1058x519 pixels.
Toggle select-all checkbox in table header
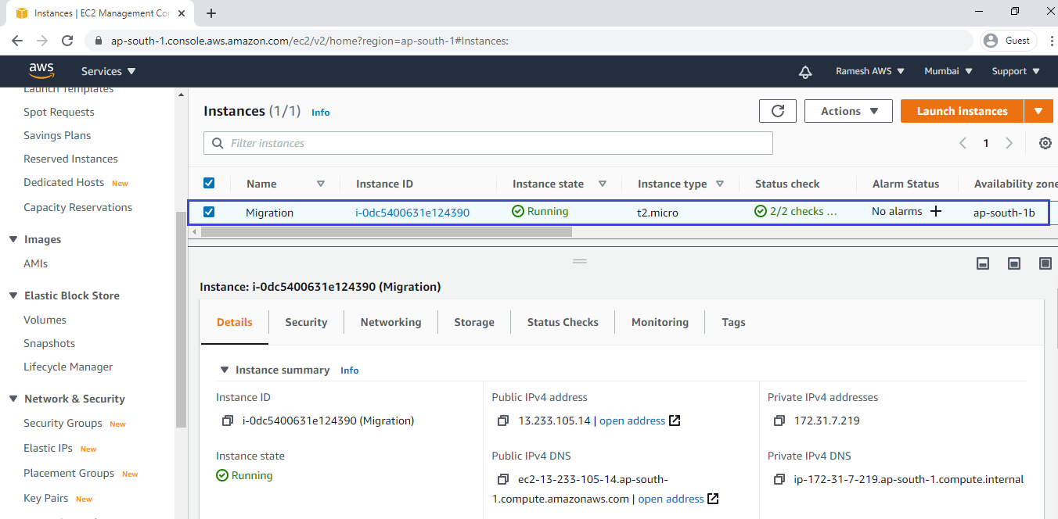point(209,183)
